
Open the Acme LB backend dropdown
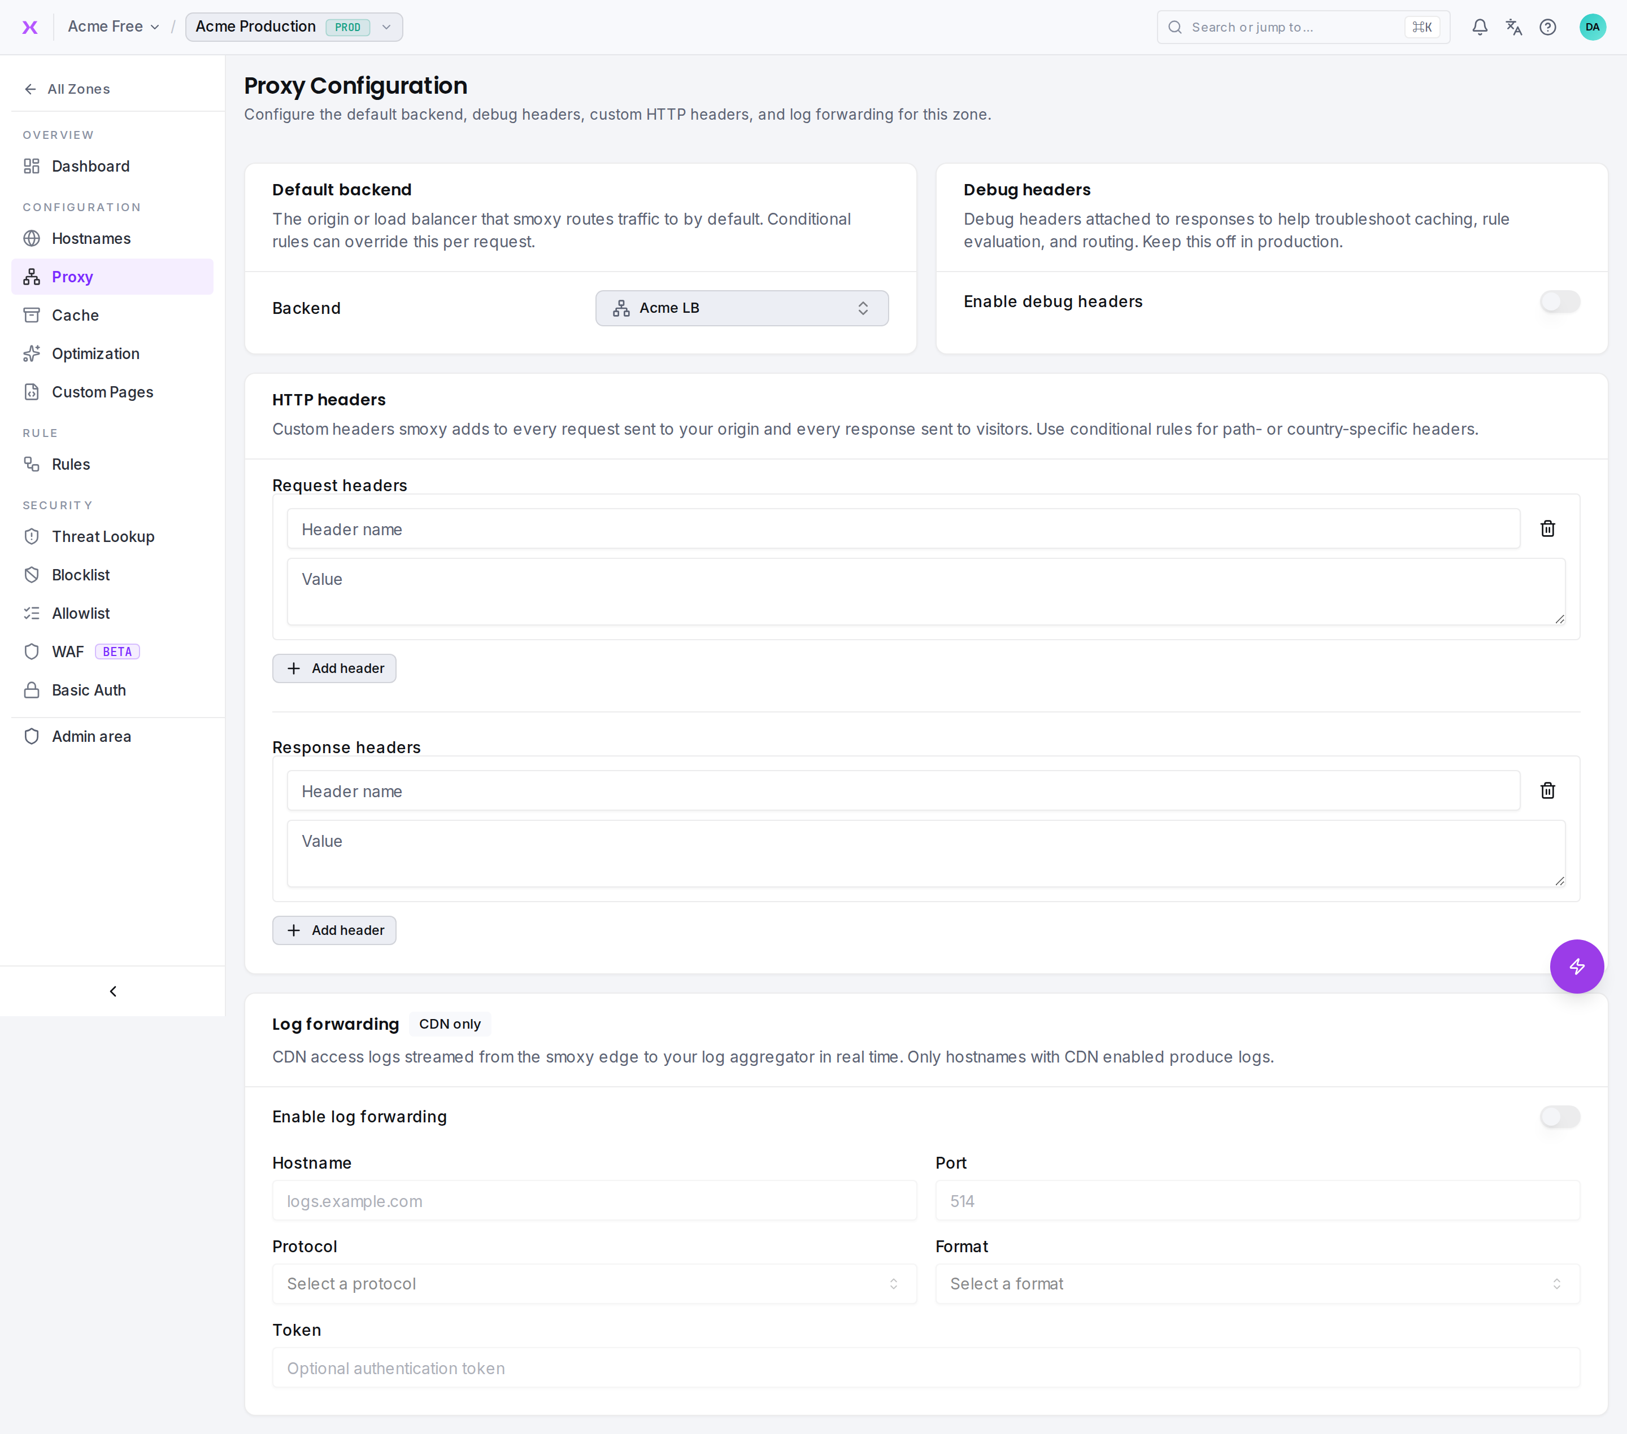(x=742, y=308)
